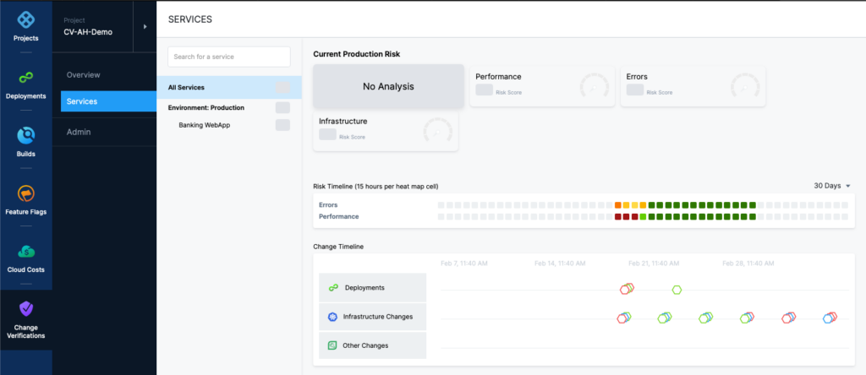Click the Feb 28, 11:40 AM date label

coord(748,264)
